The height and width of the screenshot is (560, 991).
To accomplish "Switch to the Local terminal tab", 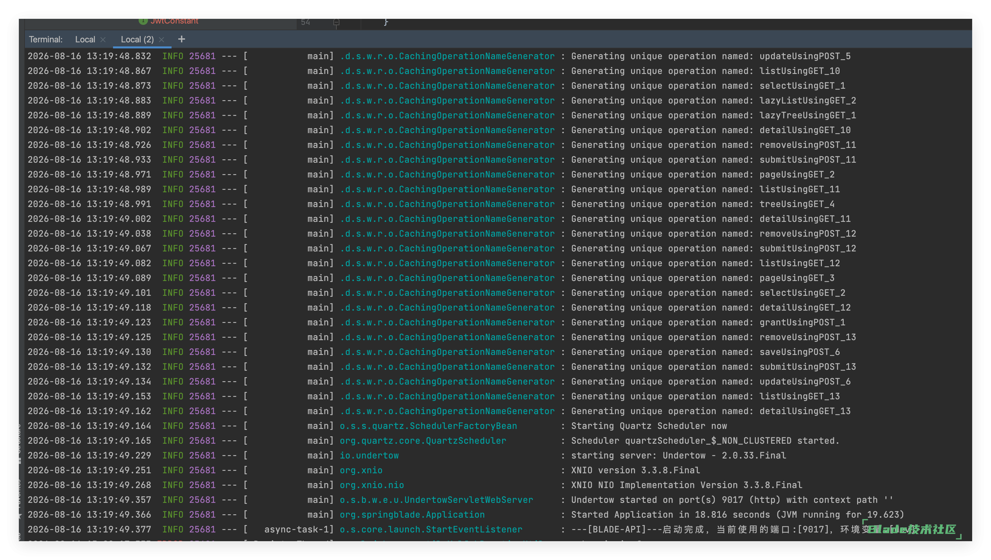I will tap(85, 39).
